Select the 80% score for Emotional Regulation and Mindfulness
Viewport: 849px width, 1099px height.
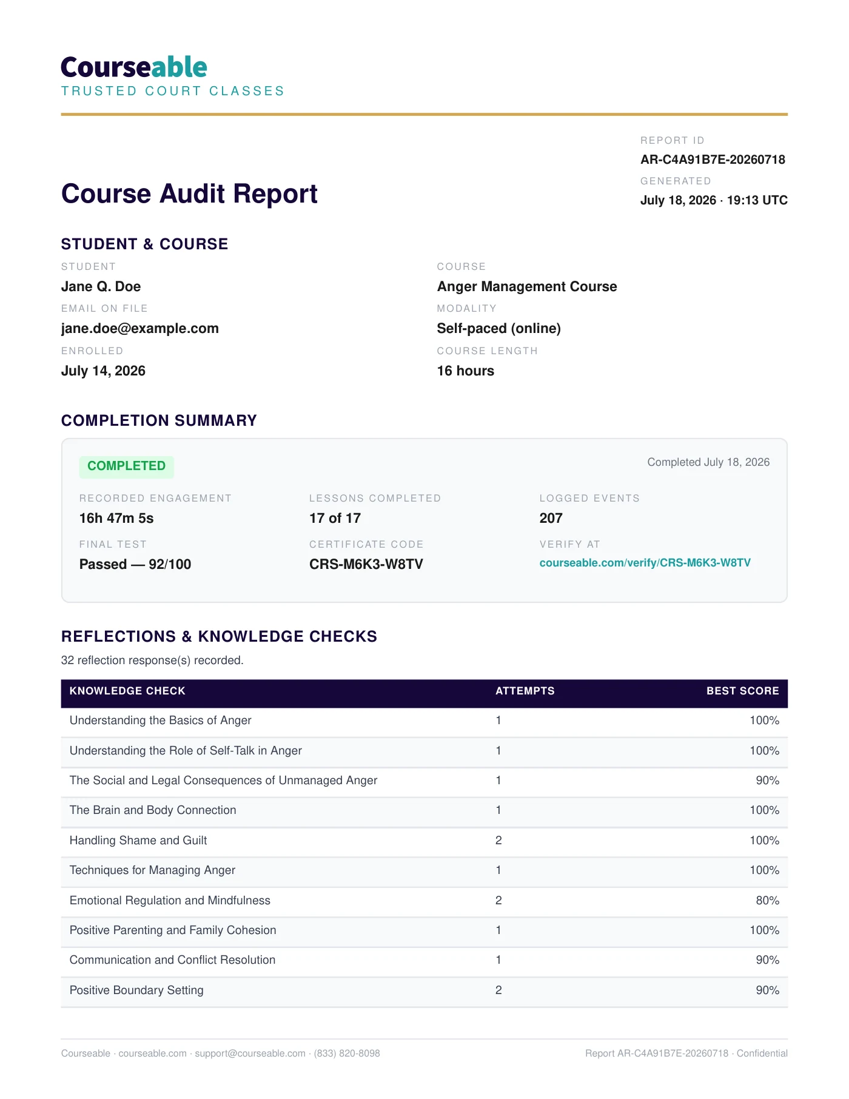pos(767,901)
